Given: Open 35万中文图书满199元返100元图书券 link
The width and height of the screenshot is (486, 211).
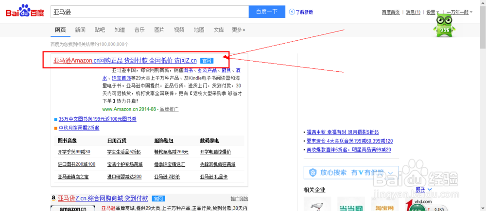Looking at the screenshot, I should click(x=97, y=119).
